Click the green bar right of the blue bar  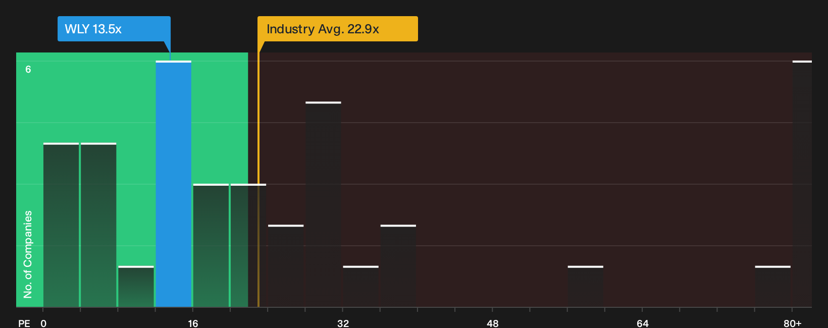211,245
